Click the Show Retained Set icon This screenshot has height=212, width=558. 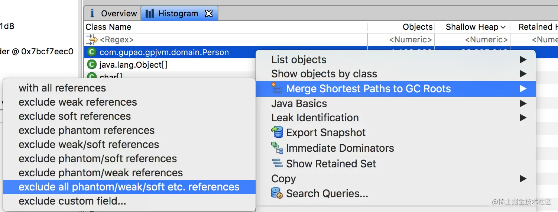[277, 163]
